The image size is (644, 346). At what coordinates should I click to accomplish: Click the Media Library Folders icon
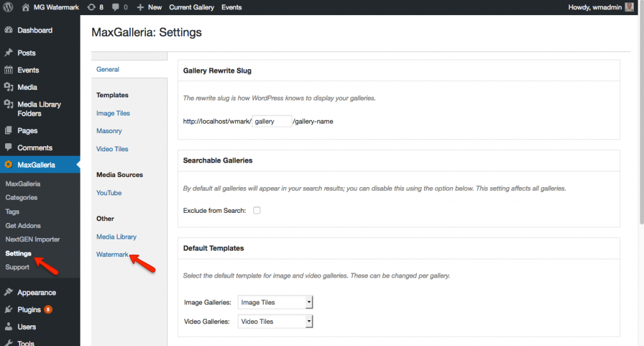[9, 104]
